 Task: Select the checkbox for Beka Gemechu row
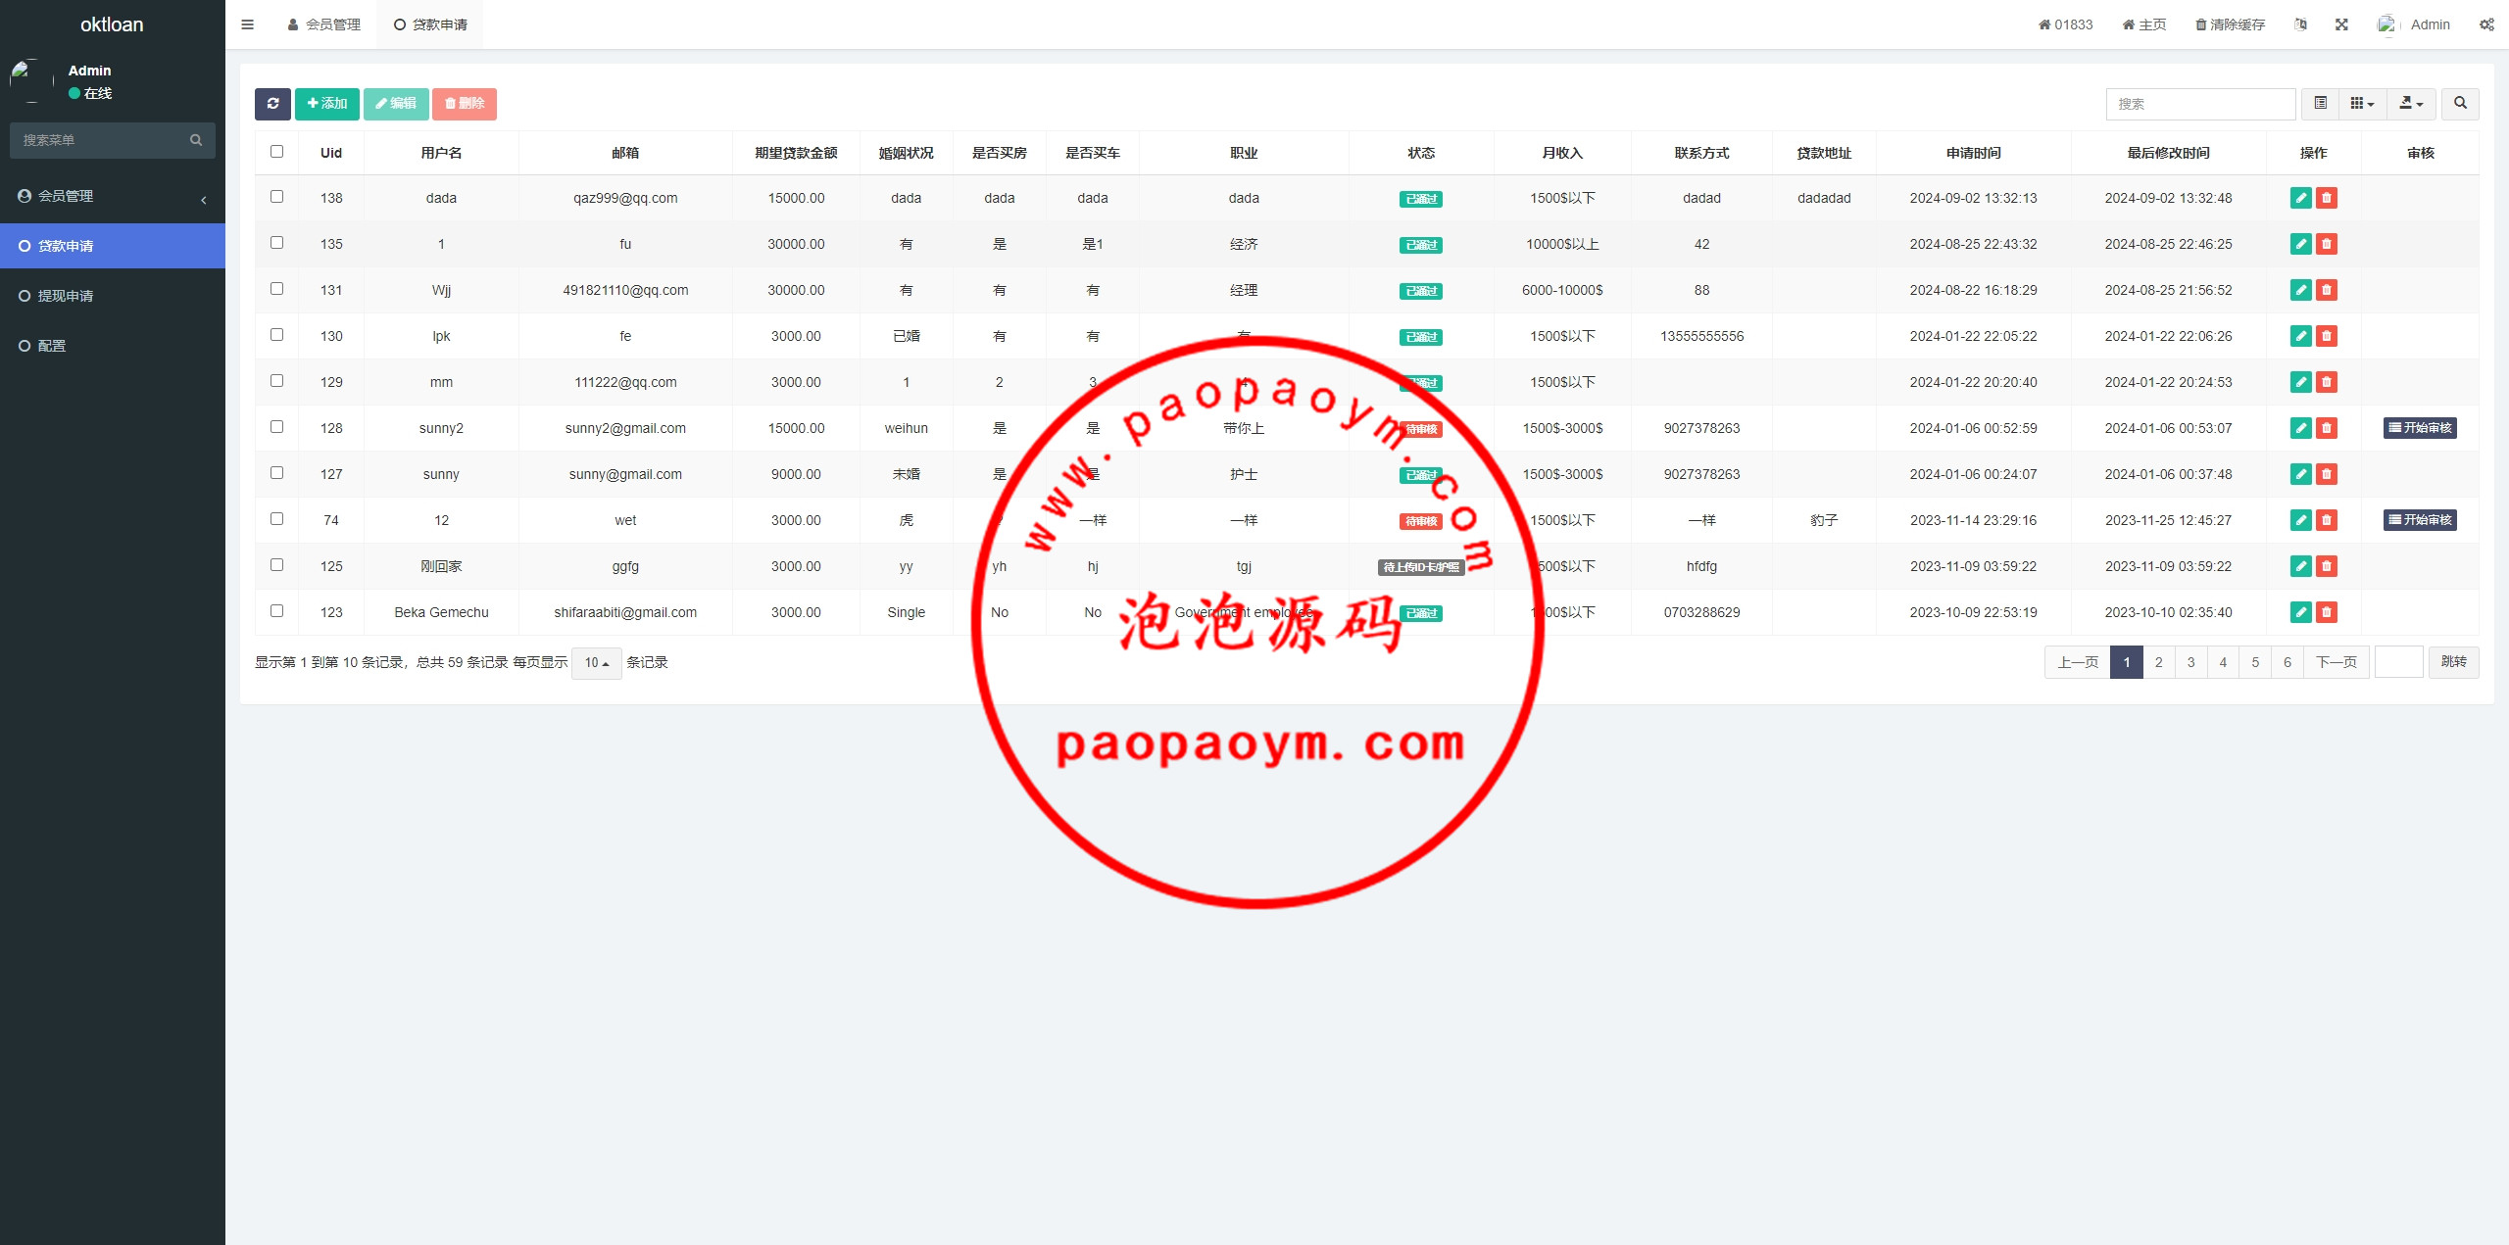point(276,611)
